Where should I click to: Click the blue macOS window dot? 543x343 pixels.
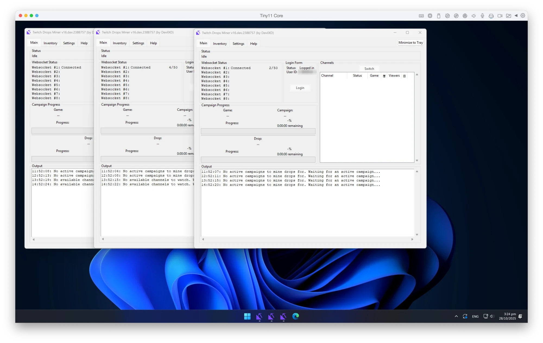coord(37,16)
